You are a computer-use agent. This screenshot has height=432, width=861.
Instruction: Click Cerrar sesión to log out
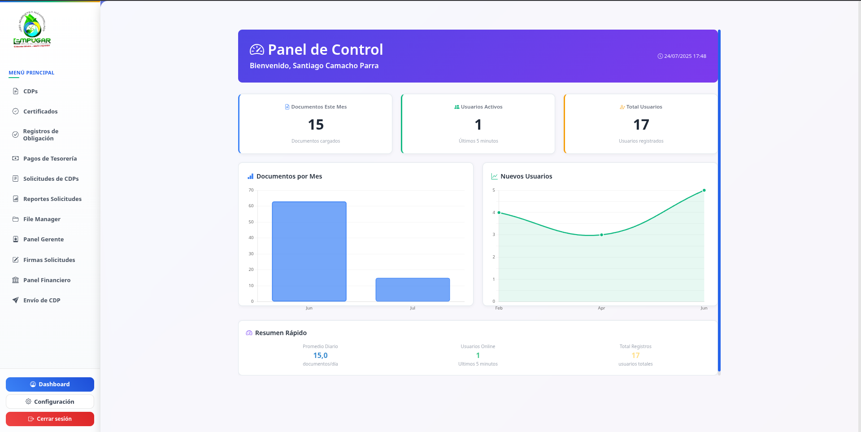[x=50, y=419]
